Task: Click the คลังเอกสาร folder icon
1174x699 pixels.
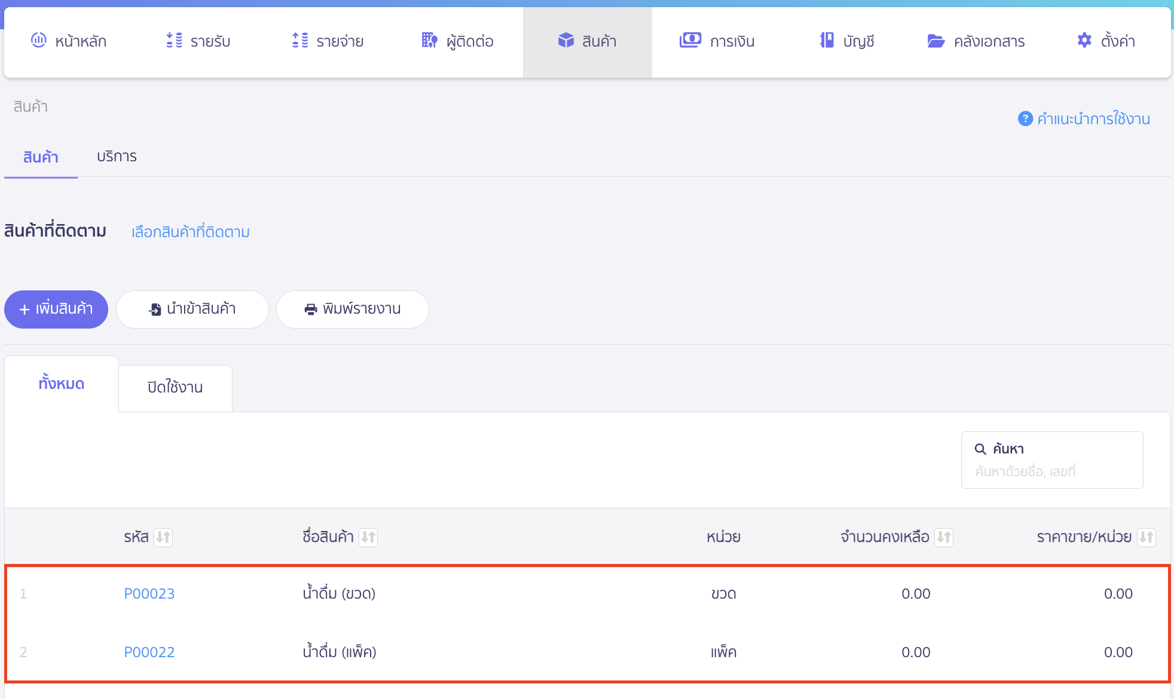Action: click(x=935, y=41)
